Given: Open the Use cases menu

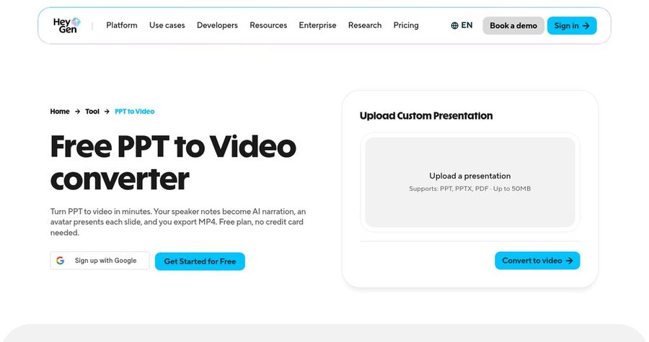Looking at the screenshot, I should pyautogui.click(x=167, y=25).
